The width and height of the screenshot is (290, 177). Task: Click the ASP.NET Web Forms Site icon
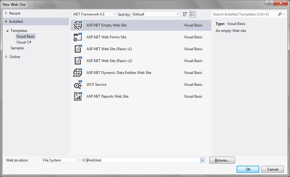78,37
